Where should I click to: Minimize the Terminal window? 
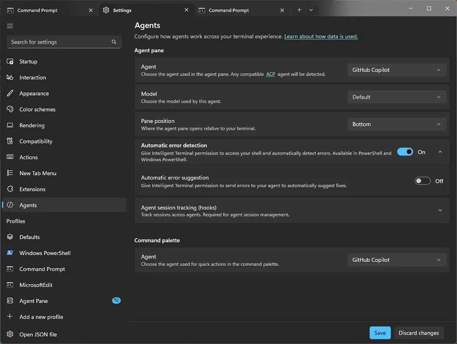411,8
